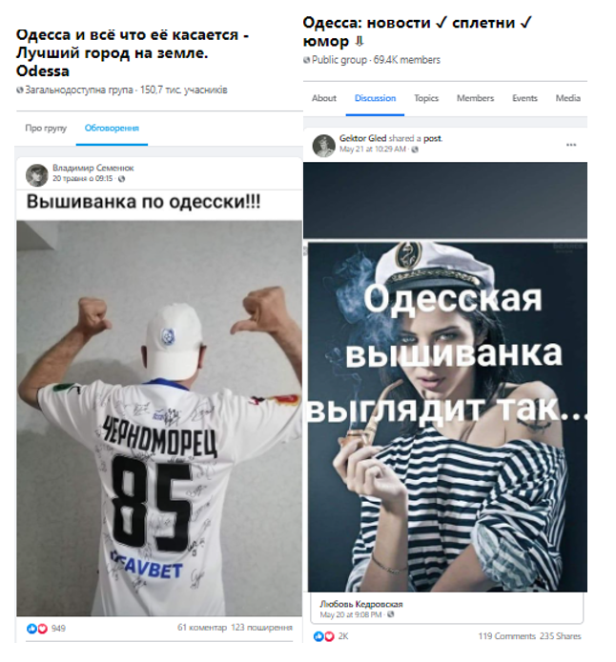Open the Events tab
Image resolution: width=616 pixels, height=662 pixels.
[524, 98]
